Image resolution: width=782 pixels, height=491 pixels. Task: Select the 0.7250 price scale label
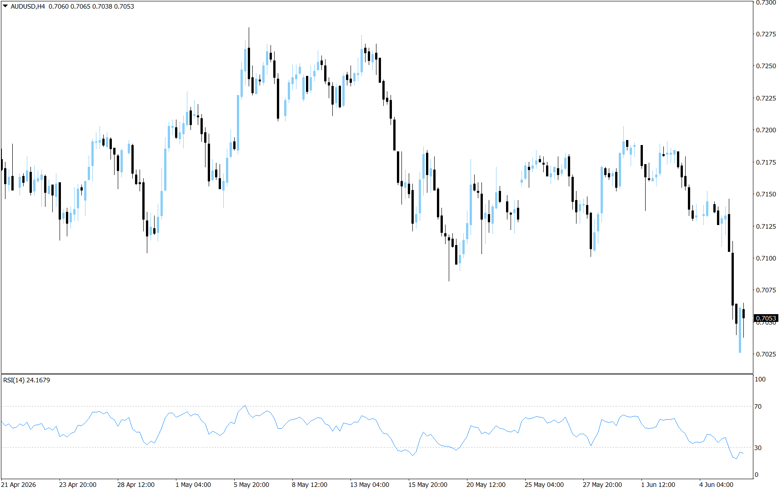coord(766,66)
